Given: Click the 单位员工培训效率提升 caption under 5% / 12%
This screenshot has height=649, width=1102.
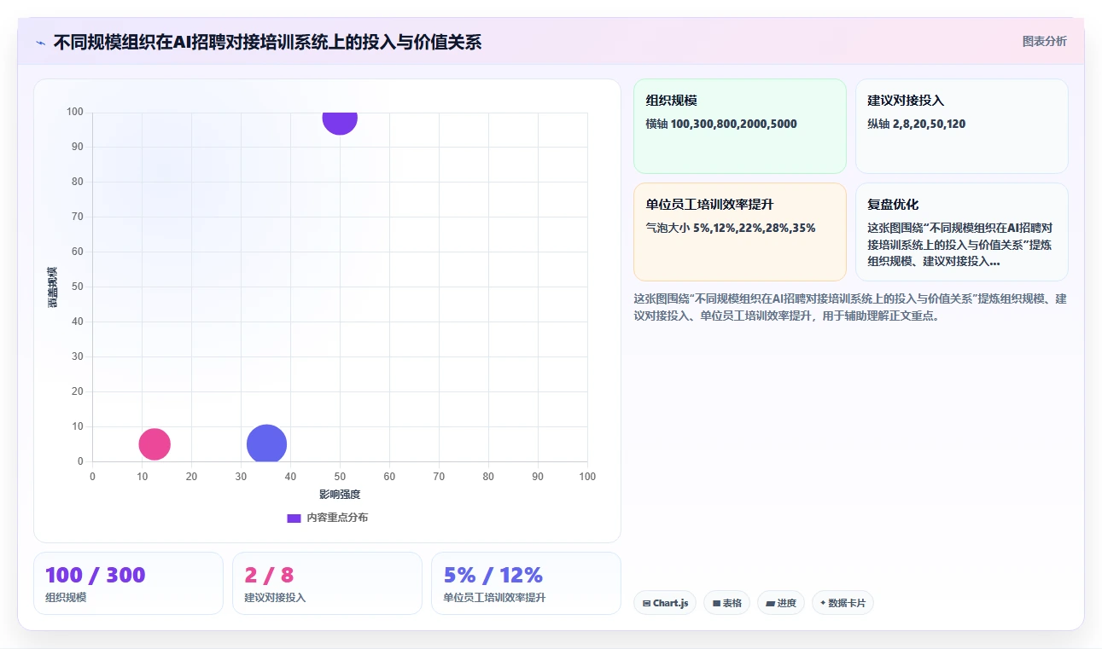Looking at the screenshot, I should coord(494,598).
